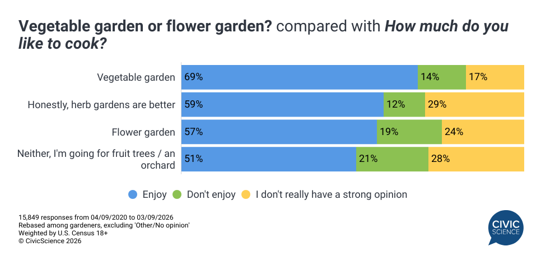Screen dimensions: 541x260
Task: Click the Vegetable garden row label
Action: coord(137,77)
